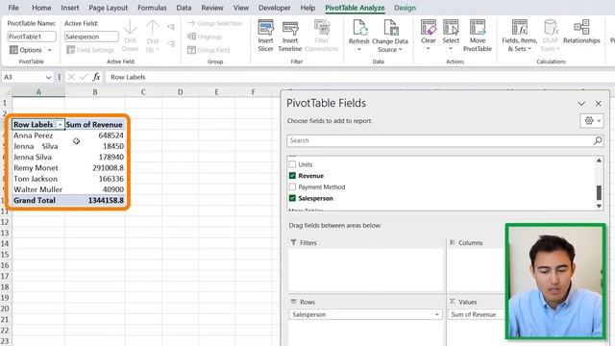Expand the Clear dropdown arrow
This screenshot has height=346, width=615.
coord(428,49)
